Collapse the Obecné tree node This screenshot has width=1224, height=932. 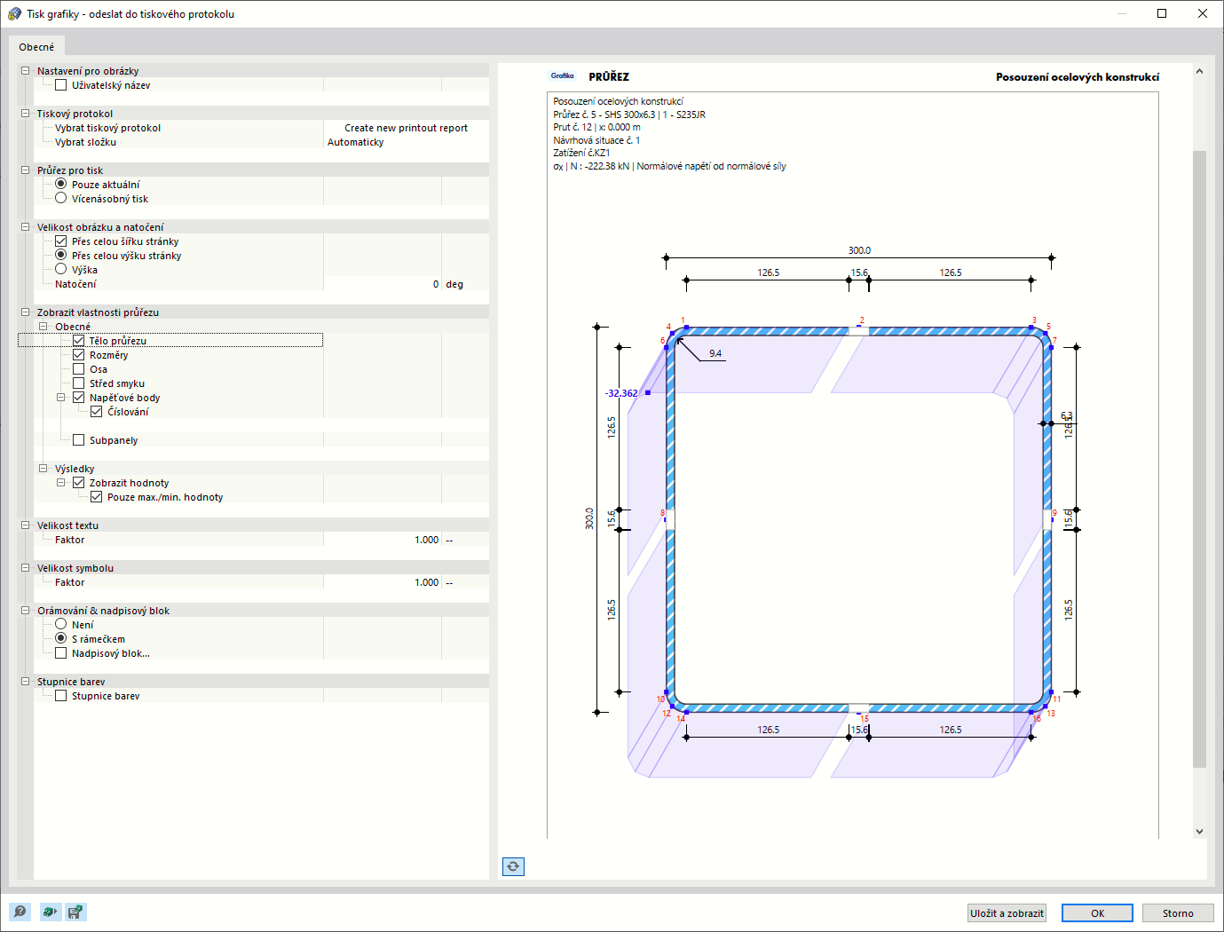(x=43, y=327)
